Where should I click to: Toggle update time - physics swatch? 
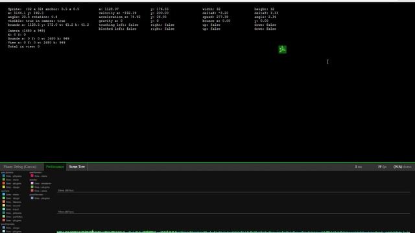pyautogui.click(x=4, y=213)
